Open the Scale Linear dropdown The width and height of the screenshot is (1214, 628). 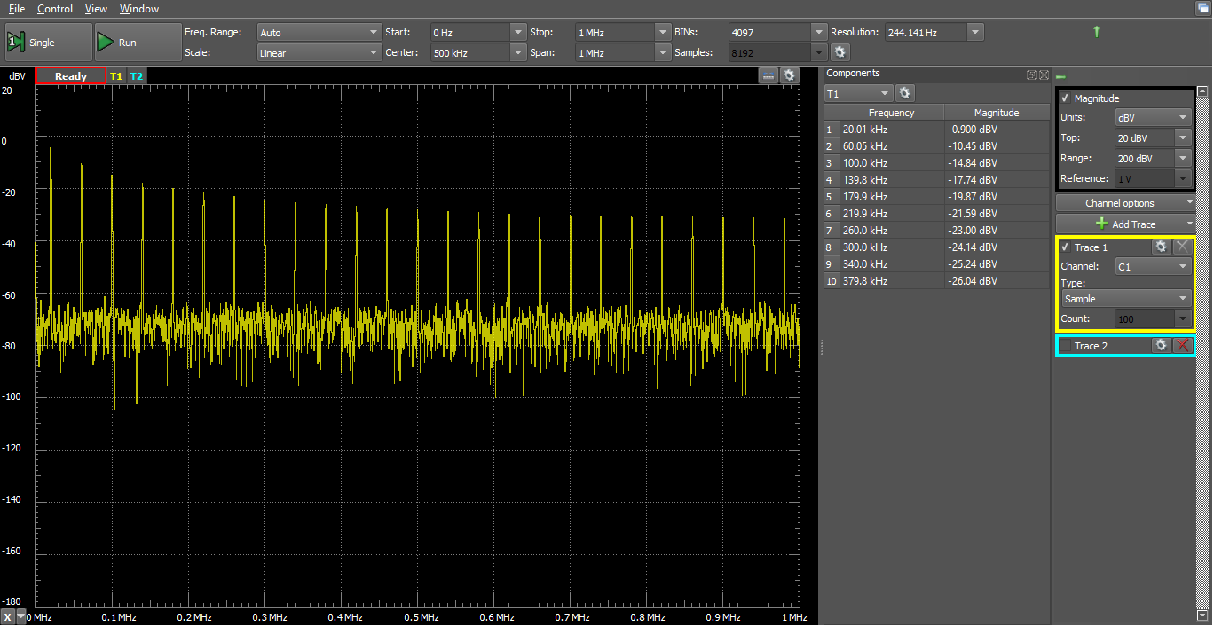click(x=319, y=53)
